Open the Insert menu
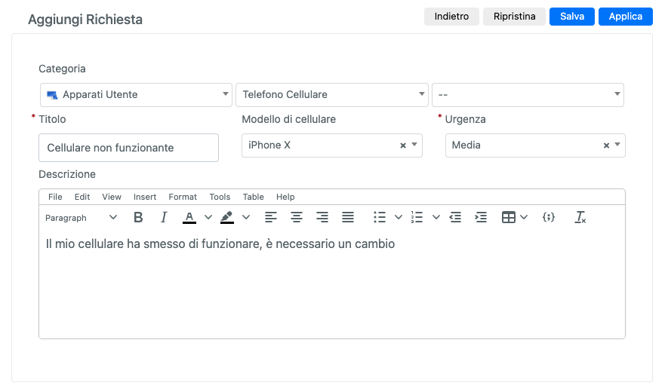 [145, 197]
